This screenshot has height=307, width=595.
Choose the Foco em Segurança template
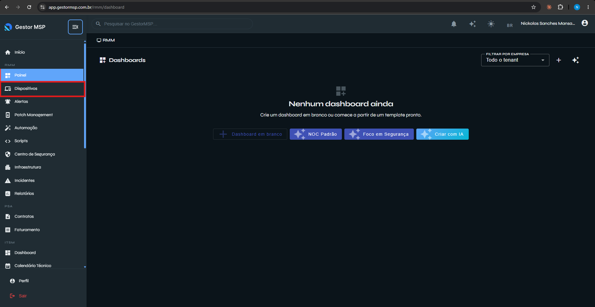click(x=379, y=134)
